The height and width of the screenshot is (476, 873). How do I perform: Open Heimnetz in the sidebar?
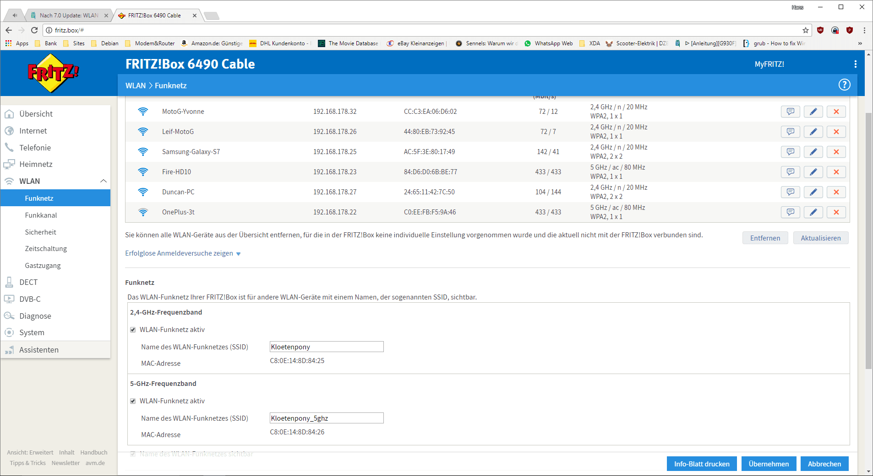point(55,164)
